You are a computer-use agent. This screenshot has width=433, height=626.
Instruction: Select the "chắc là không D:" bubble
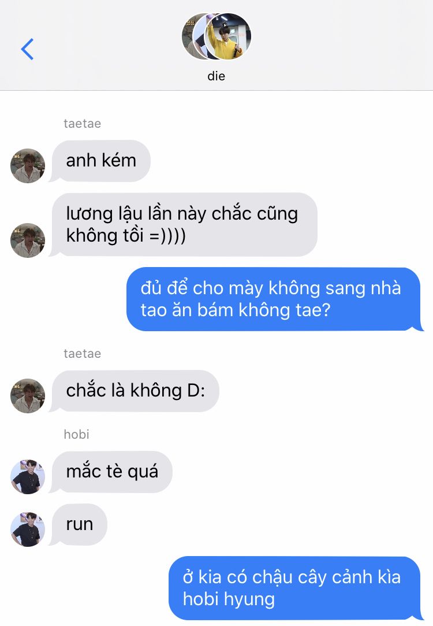[x=136, y=391]
